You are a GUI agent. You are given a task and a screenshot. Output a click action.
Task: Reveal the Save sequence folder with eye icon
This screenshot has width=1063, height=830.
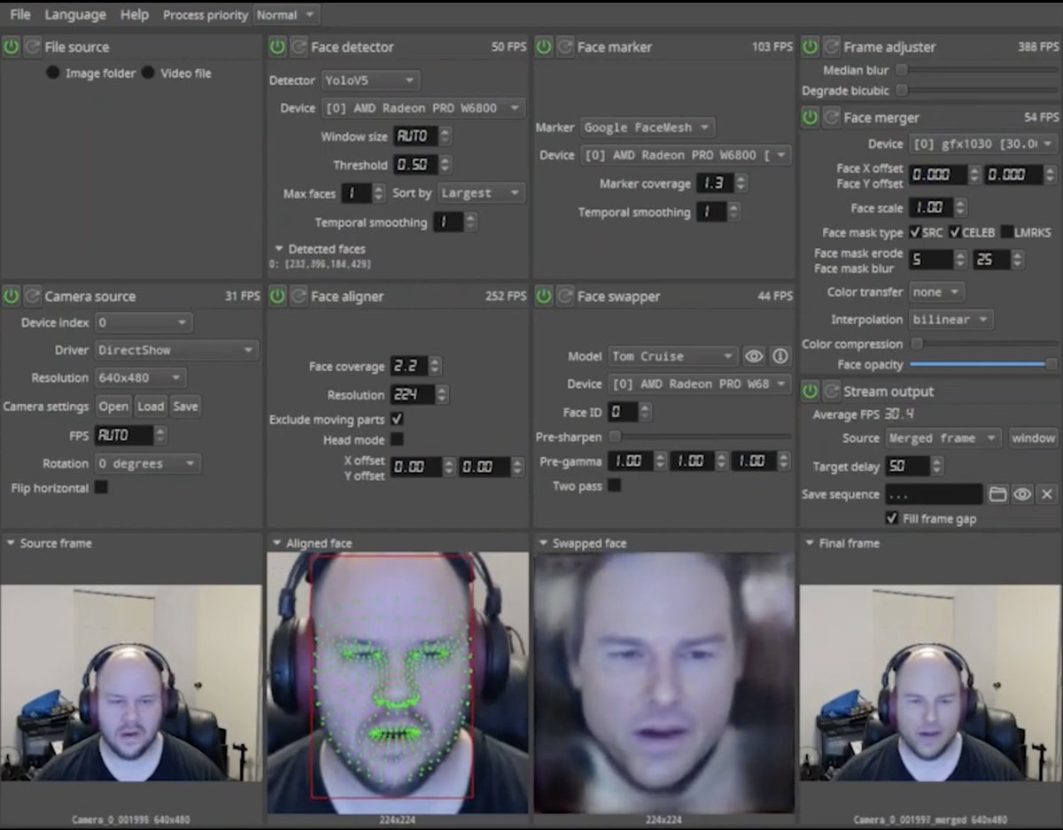tap(1022, 494)
